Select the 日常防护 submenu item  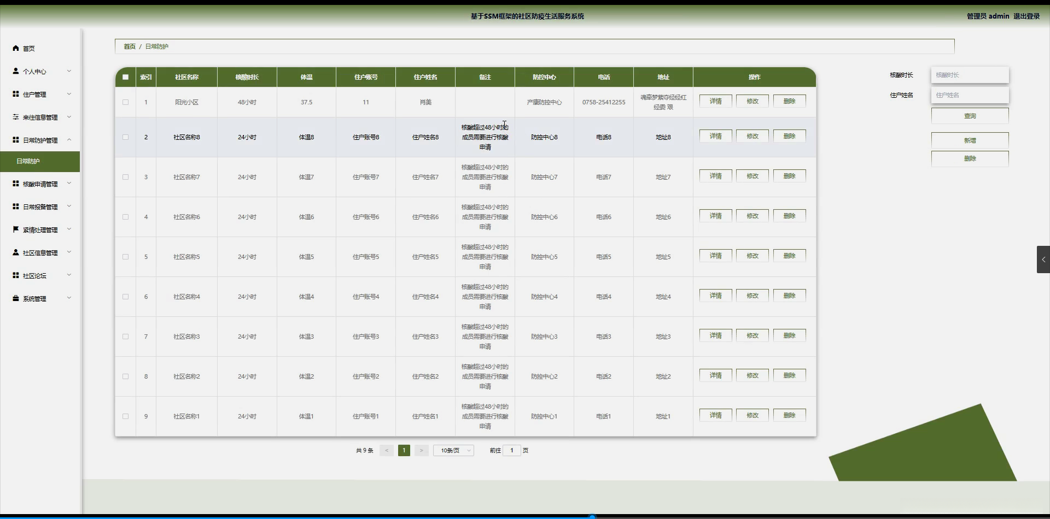click(40, 161)
